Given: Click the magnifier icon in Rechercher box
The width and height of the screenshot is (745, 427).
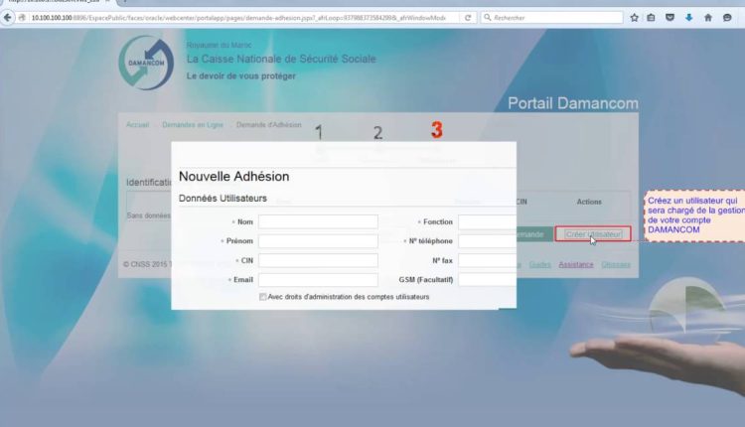Looking at the screenshot, I should click(x=487, y=18).
